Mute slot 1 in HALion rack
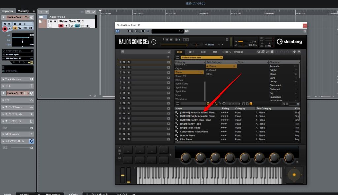338x195 pixels. 124,62
